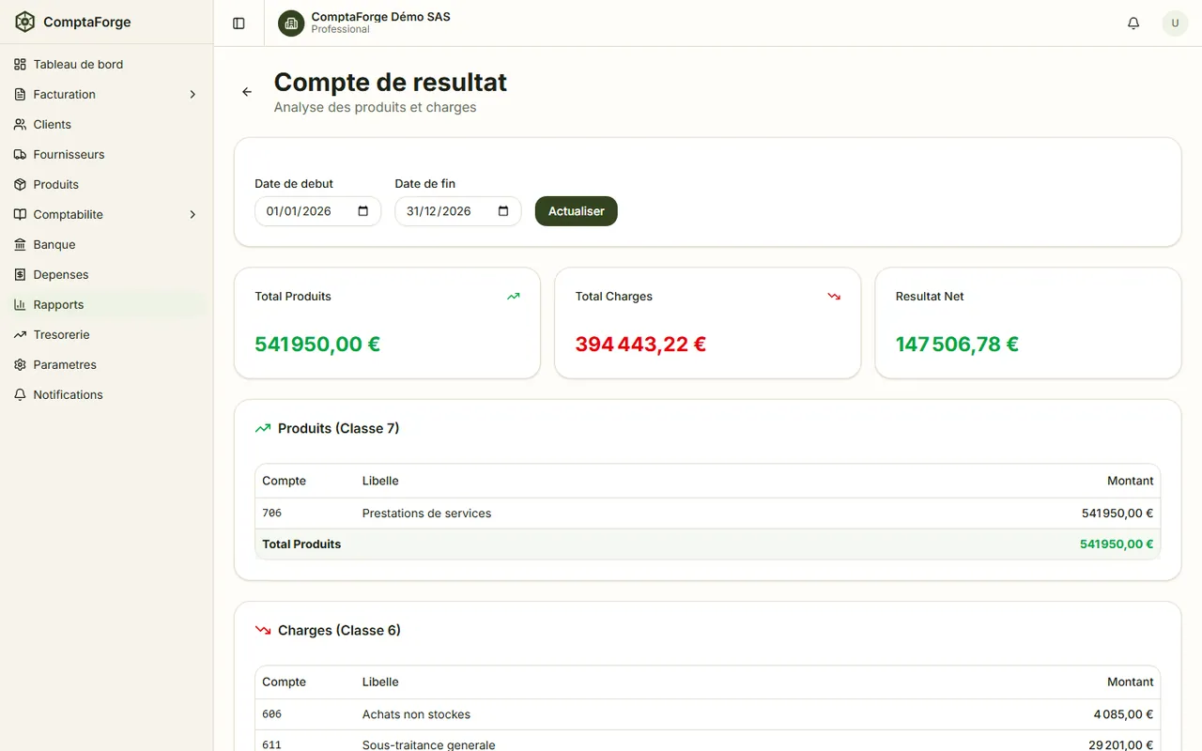Click the ComptaForge hexagon logo icon
This screenshot has height=751, width=1202.
pos(24,22)
